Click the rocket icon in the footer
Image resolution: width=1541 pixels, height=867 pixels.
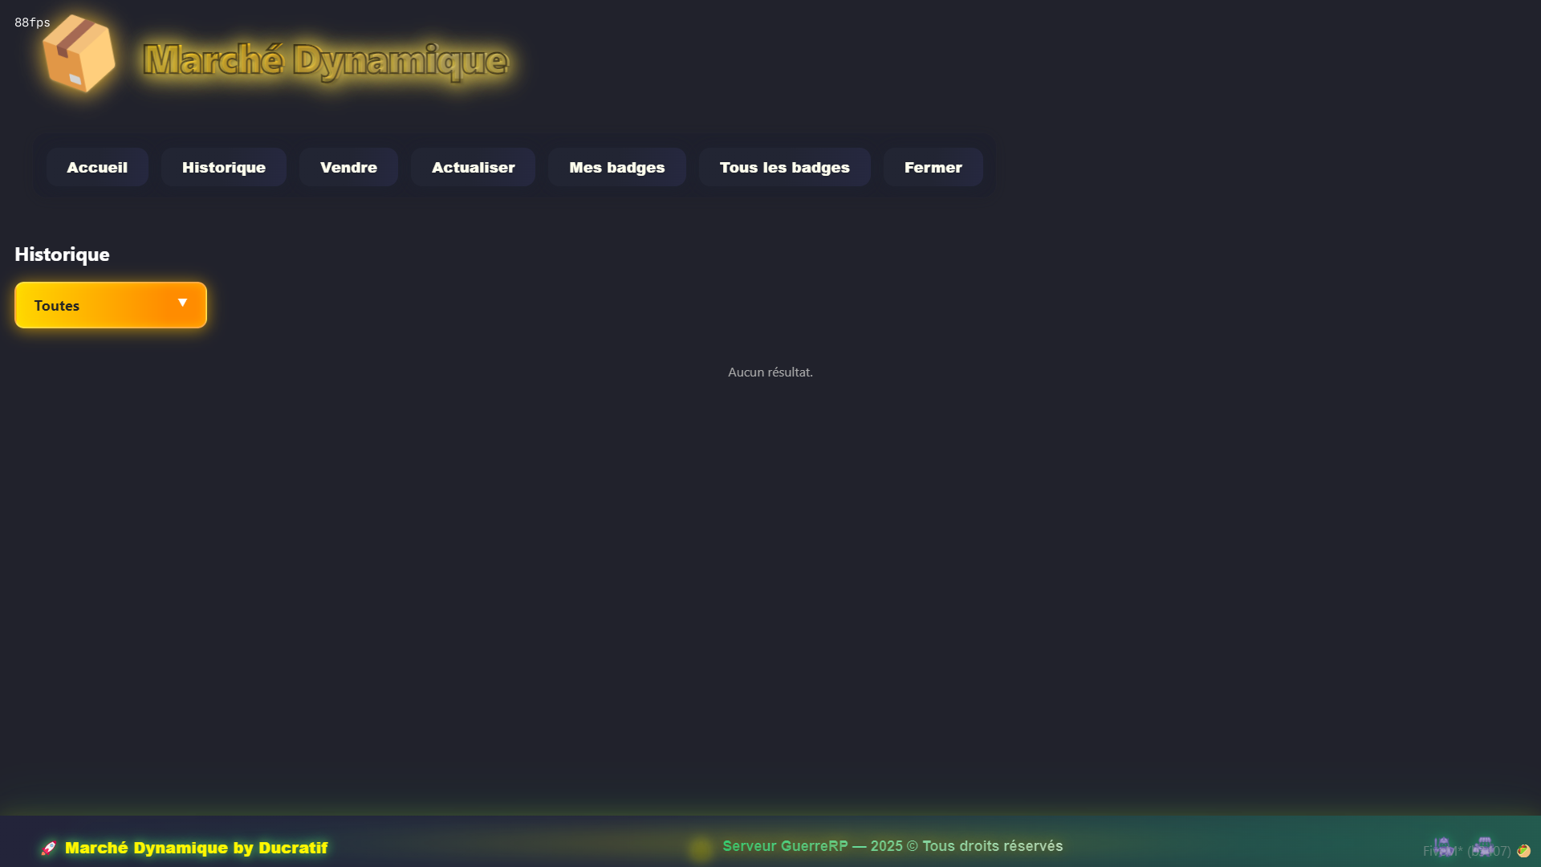pyautogui.click(x=49, y=848)
